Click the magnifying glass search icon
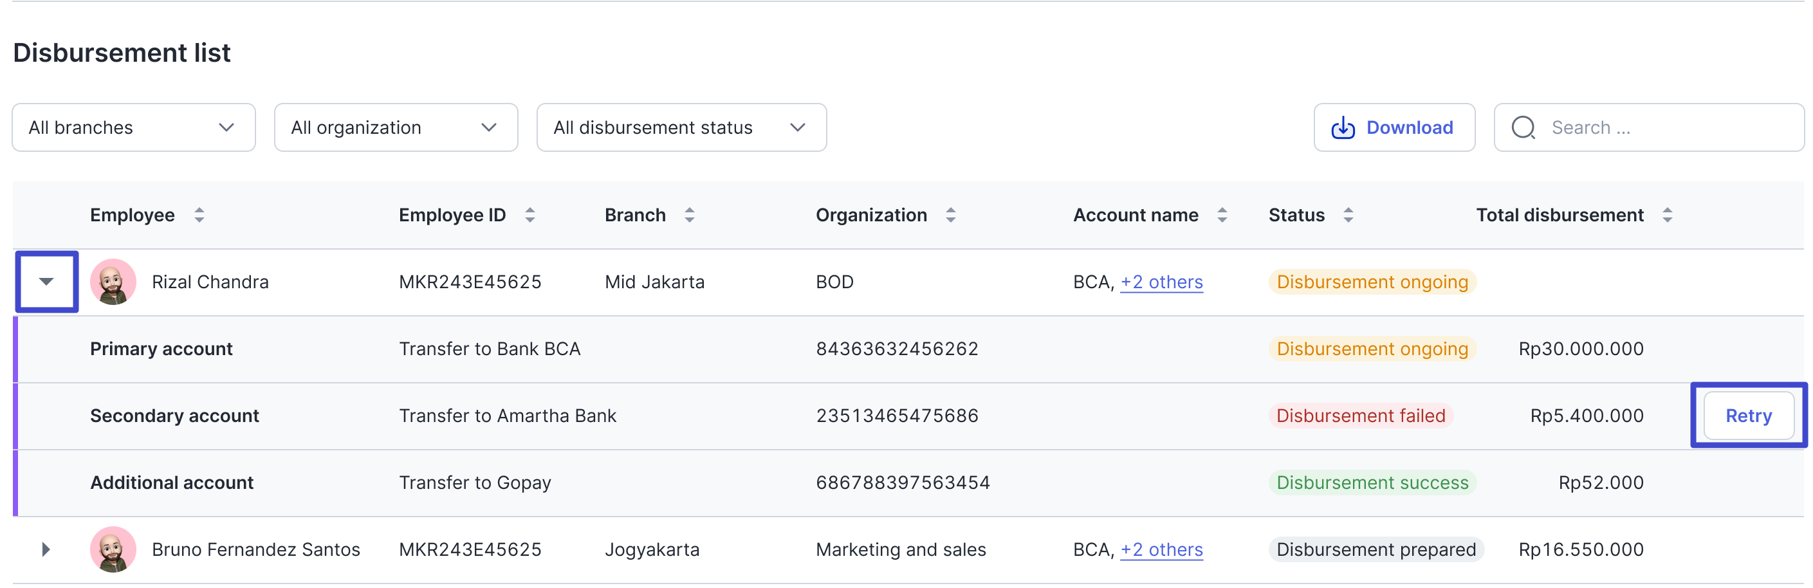Image resolution: width=1813 pixels, height=588 pixels. 1523,128
